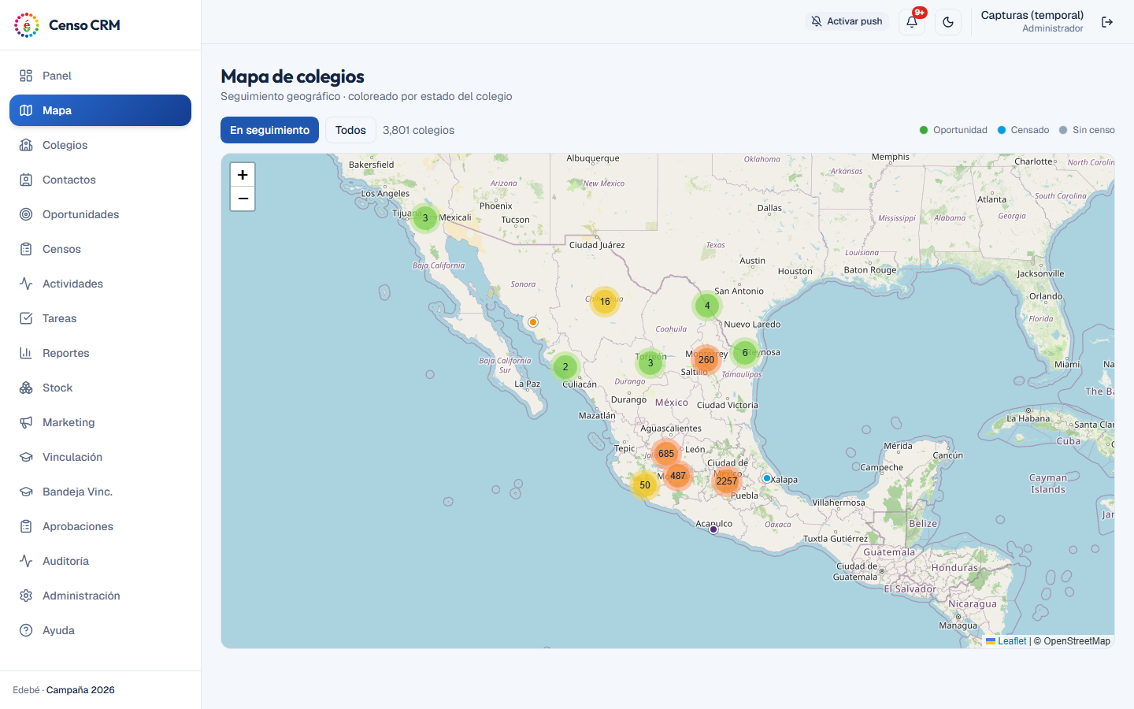Click the 685 cluster near León

click(x=666, y=453)
